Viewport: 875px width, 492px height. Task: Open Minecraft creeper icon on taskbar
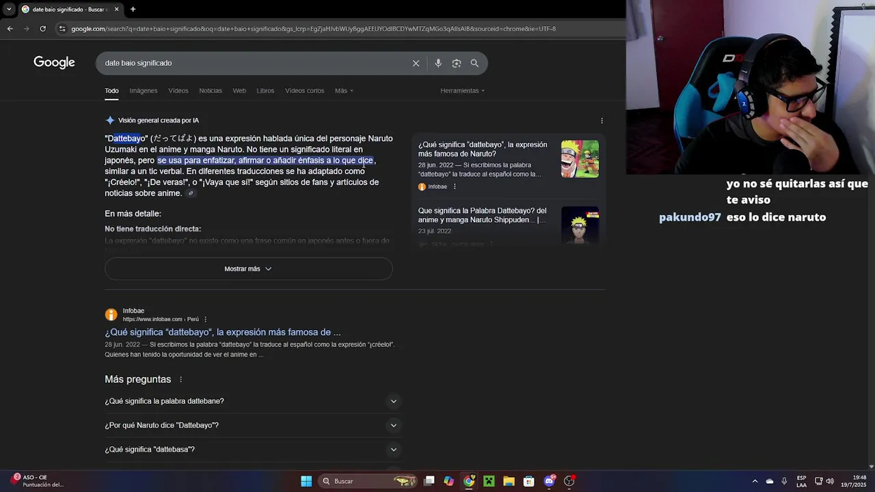tap(489, 481)
